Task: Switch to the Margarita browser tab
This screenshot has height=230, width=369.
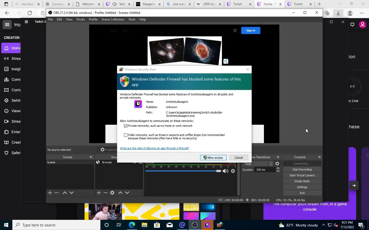Action: click(x=149, y=4)
